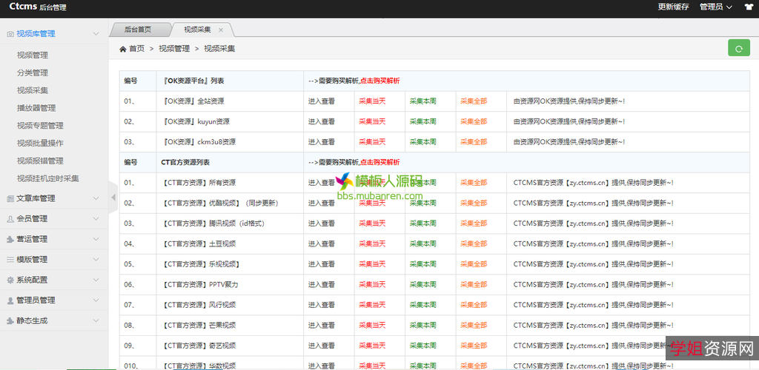Viewport: 759px width, 370px height.
Task: Click the icon beside 文章库管理
Action: click(10, 198)
